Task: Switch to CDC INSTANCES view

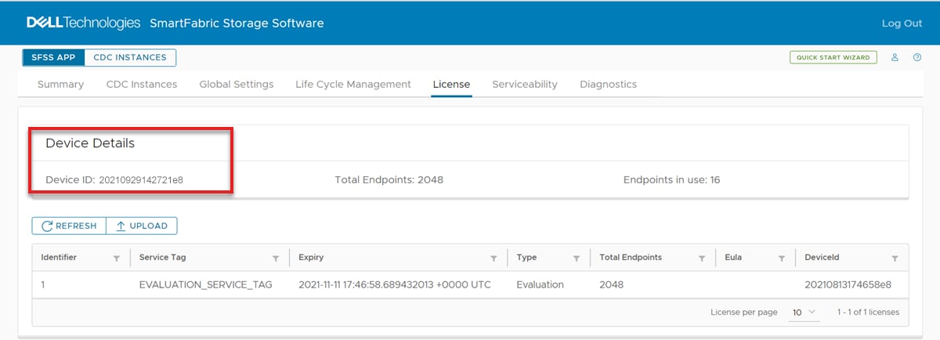Action: coord(130,57)
